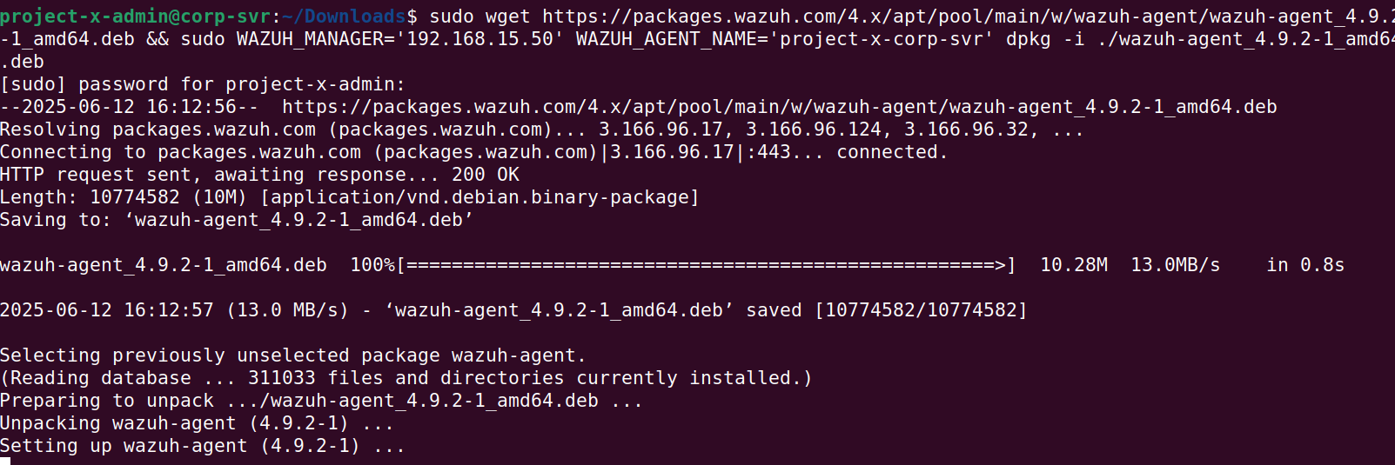Viewport: 1395px width, 465px height.
Task: Click the "in 0.8s" elapsed time
Action: (1305, 265)
